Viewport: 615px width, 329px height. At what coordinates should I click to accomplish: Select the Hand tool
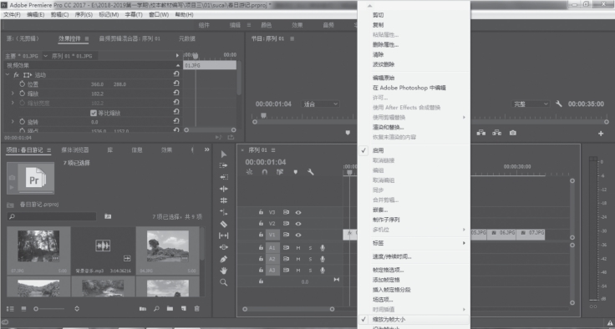(224, 271)
